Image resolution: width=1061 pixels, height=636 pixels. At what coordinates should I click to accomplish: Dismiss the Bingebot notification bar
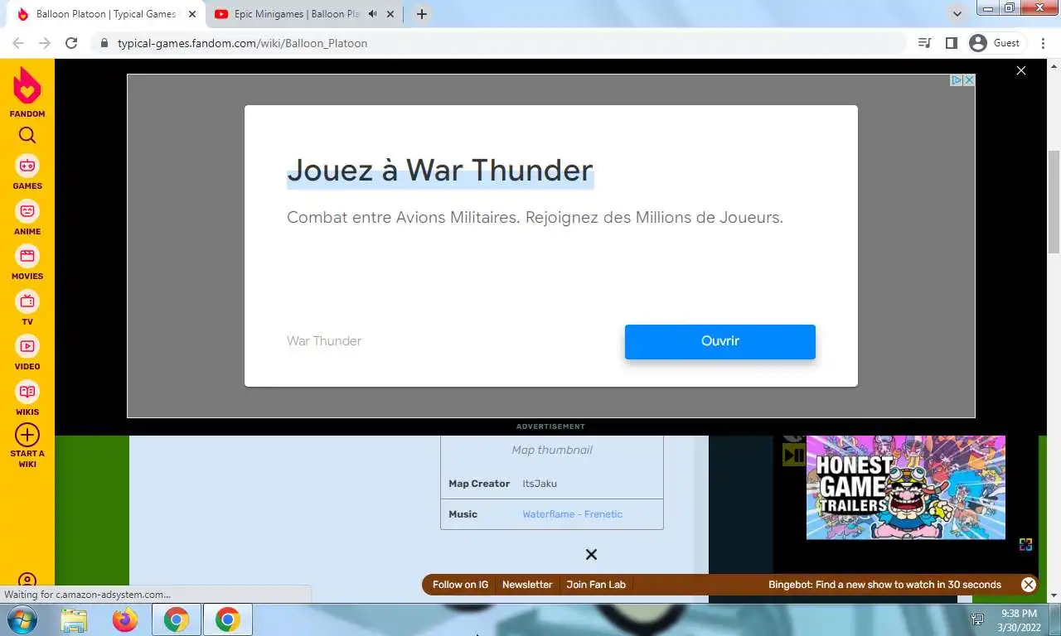tap(1029, 585)
